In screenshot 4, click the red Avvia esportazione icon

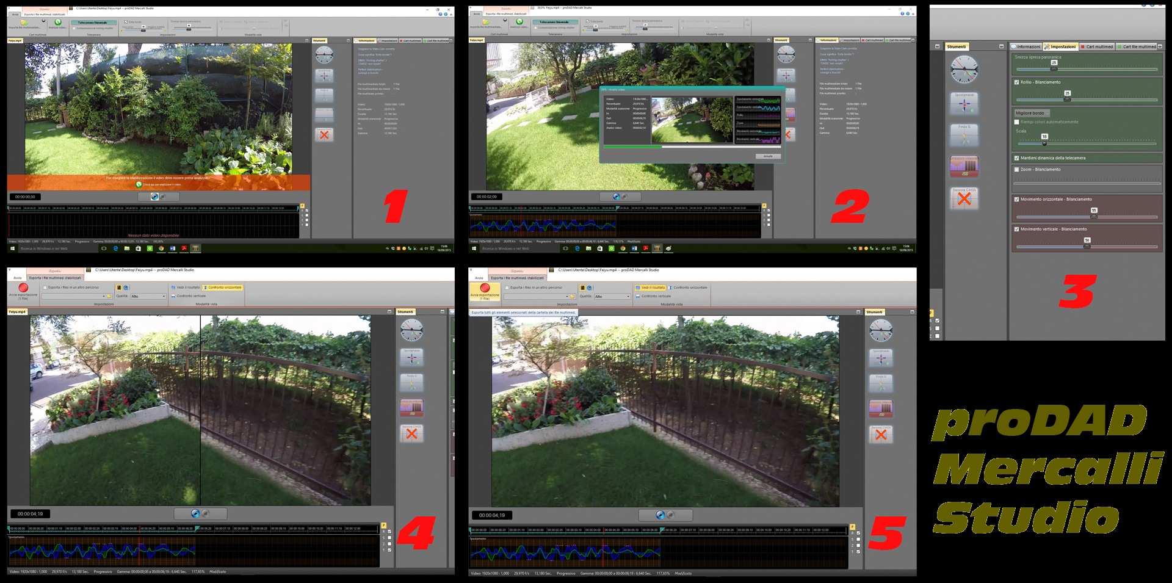click(23, 288)
